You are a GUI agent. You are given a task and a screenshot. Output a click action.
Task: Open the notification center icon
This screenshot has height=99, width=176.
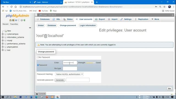pos(172,97)
